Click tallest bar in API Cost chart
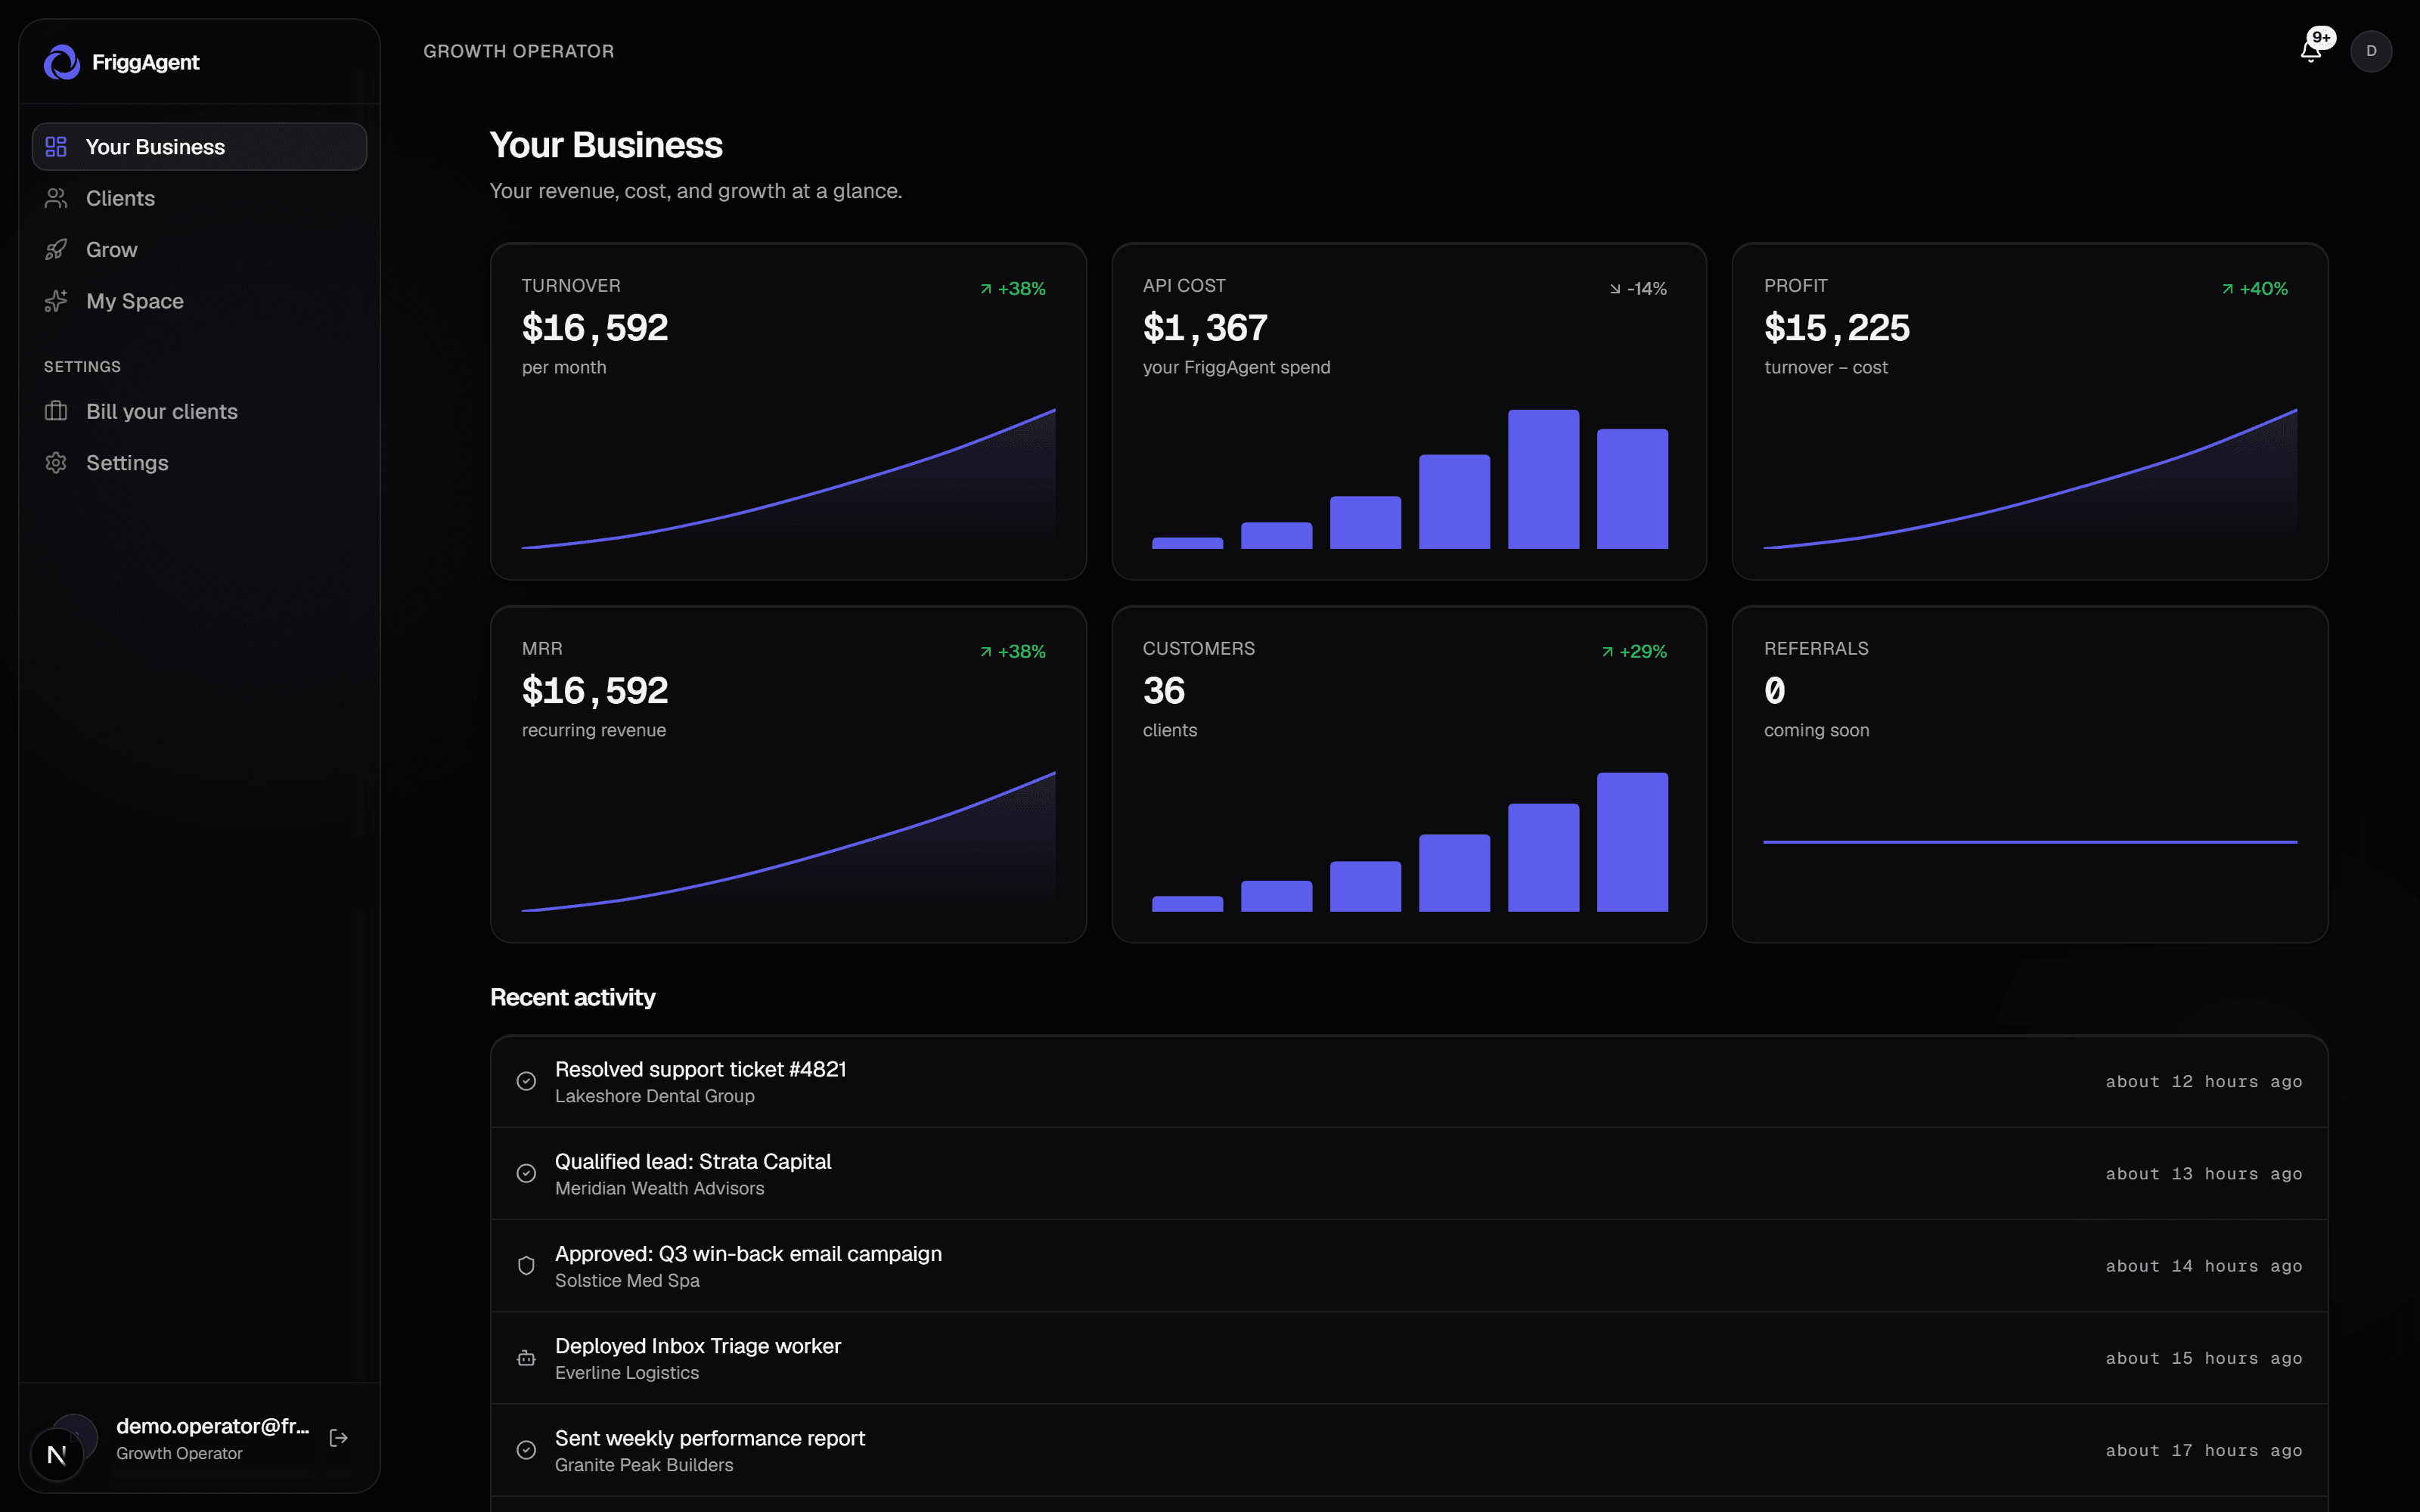 point(1543,479)
